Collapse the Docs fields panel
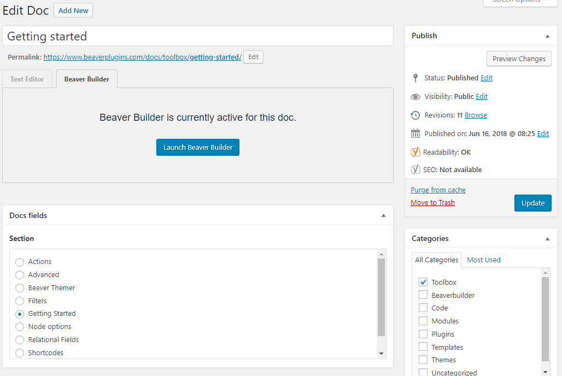 click(383, 215)
